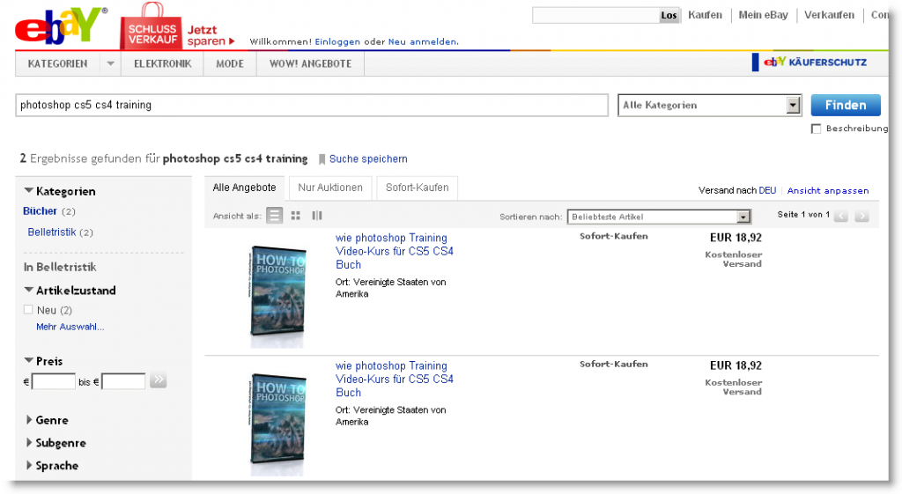Select the Nur Auktionen tab

tap(330, 188)
